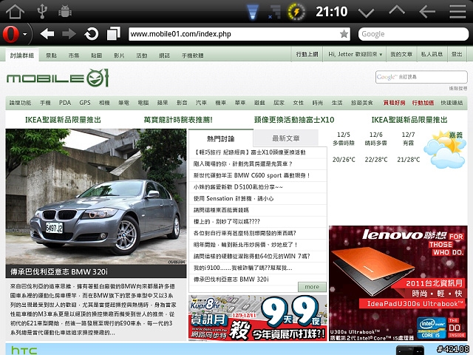The width and height of the screenshot is (473, 355).
Task: Open the BMW 320i car photo
Action: click(96, 197)
